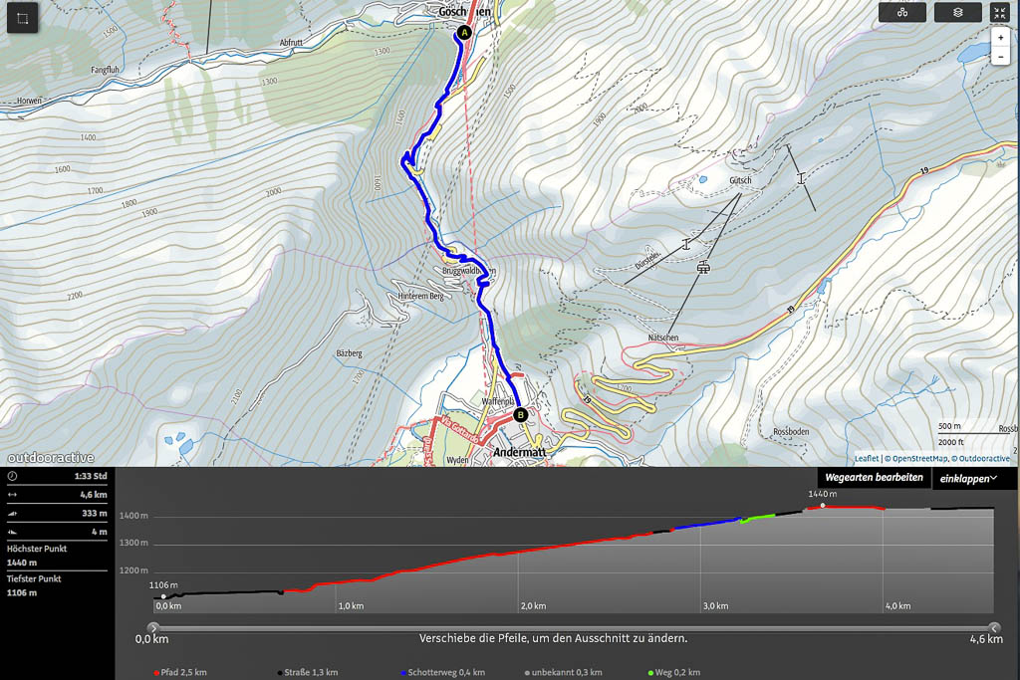The image size is (1020, 680).
Task: Select the Pfad 2,5 km legend entry
Action: 181,673
